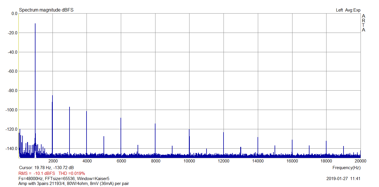Click the red 'RMS = -10.1 dBFS' value
Screen dimensions: 379x187
pos(37,173)
